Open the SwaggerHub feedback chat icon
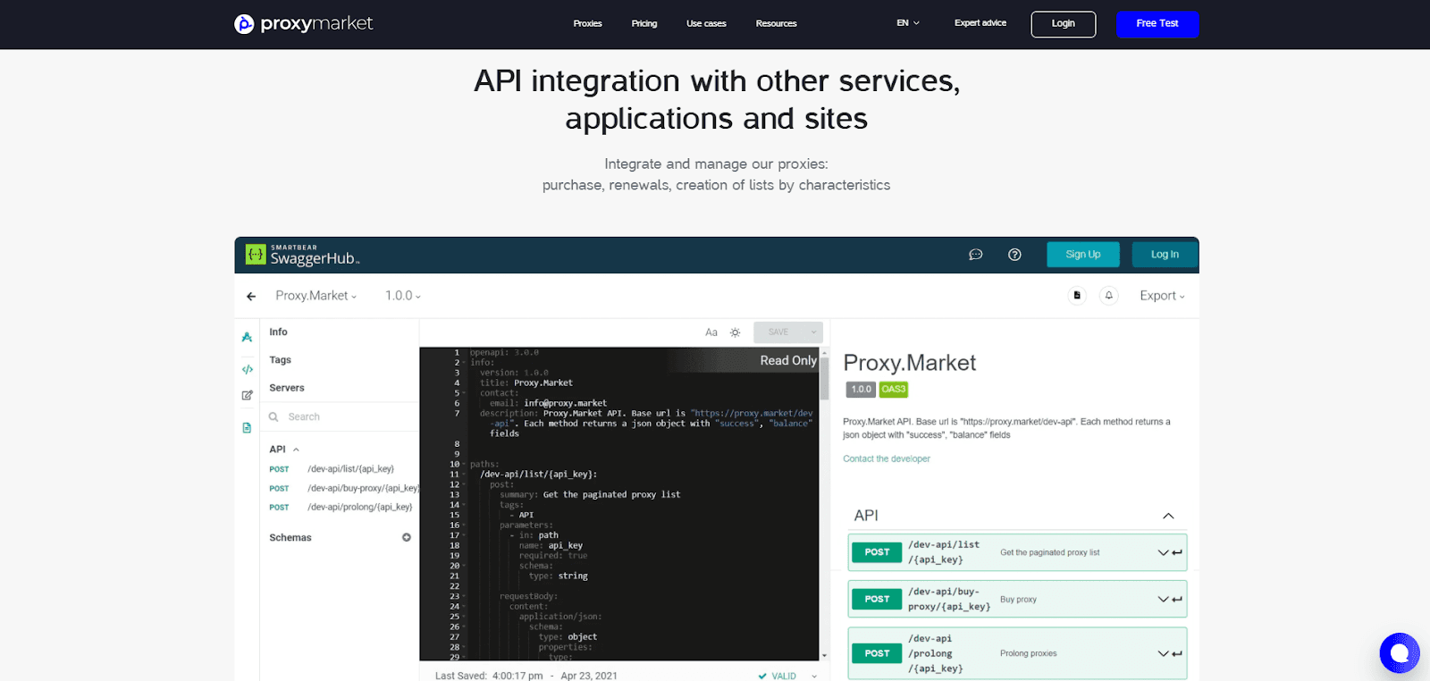 tap(976, 255)
